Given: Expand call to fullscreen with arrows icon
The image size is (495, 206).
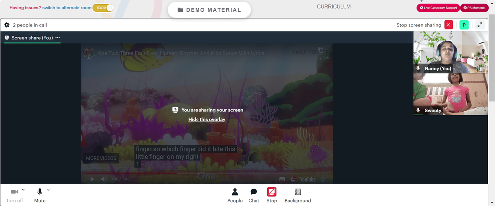Looking at the screenshot, I should pos(480,25).
